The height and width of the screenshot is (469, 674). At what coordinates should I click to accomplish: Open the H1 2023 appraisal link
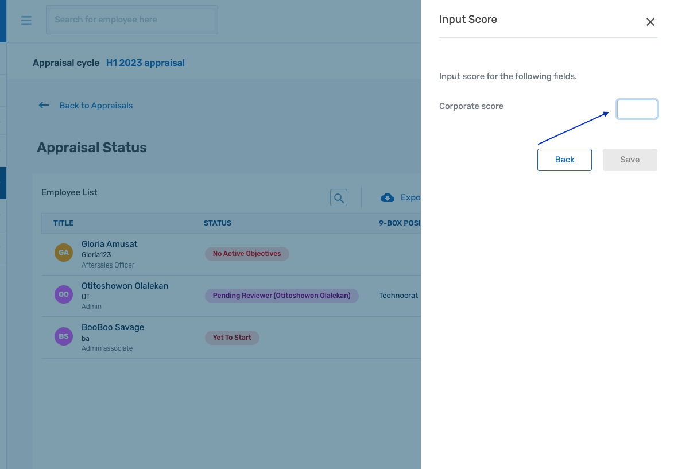145,63
